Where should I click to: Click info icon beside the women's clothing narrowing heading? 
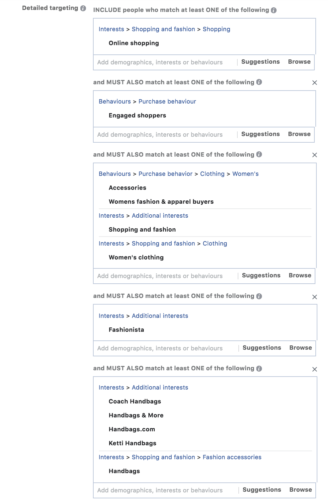[259, 154]
